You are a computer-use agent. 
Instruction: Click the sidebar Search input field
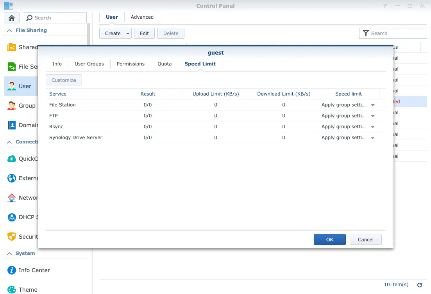[x=55, y=18]
